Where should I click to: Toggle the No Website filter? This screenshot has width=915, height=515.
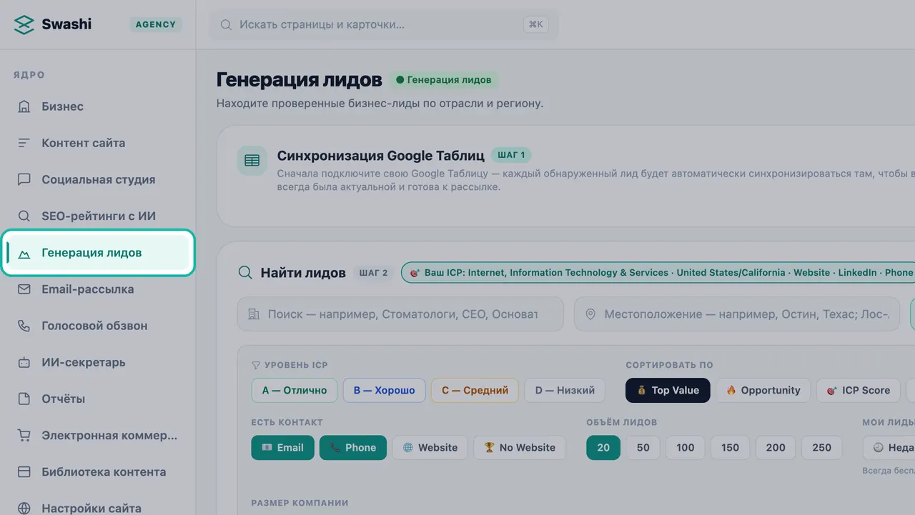pos(520,448)
